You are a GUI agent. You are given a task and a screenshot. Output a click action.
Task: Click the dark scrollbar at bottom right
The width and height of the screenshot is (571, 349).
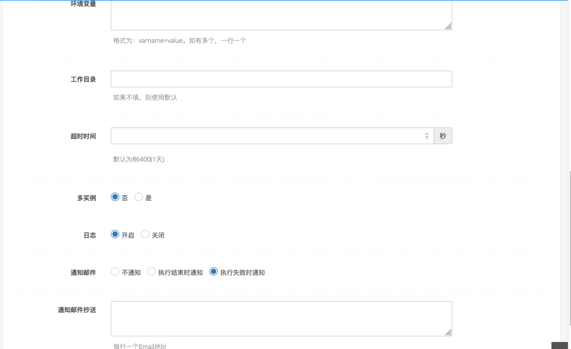(x=560, y=345)
